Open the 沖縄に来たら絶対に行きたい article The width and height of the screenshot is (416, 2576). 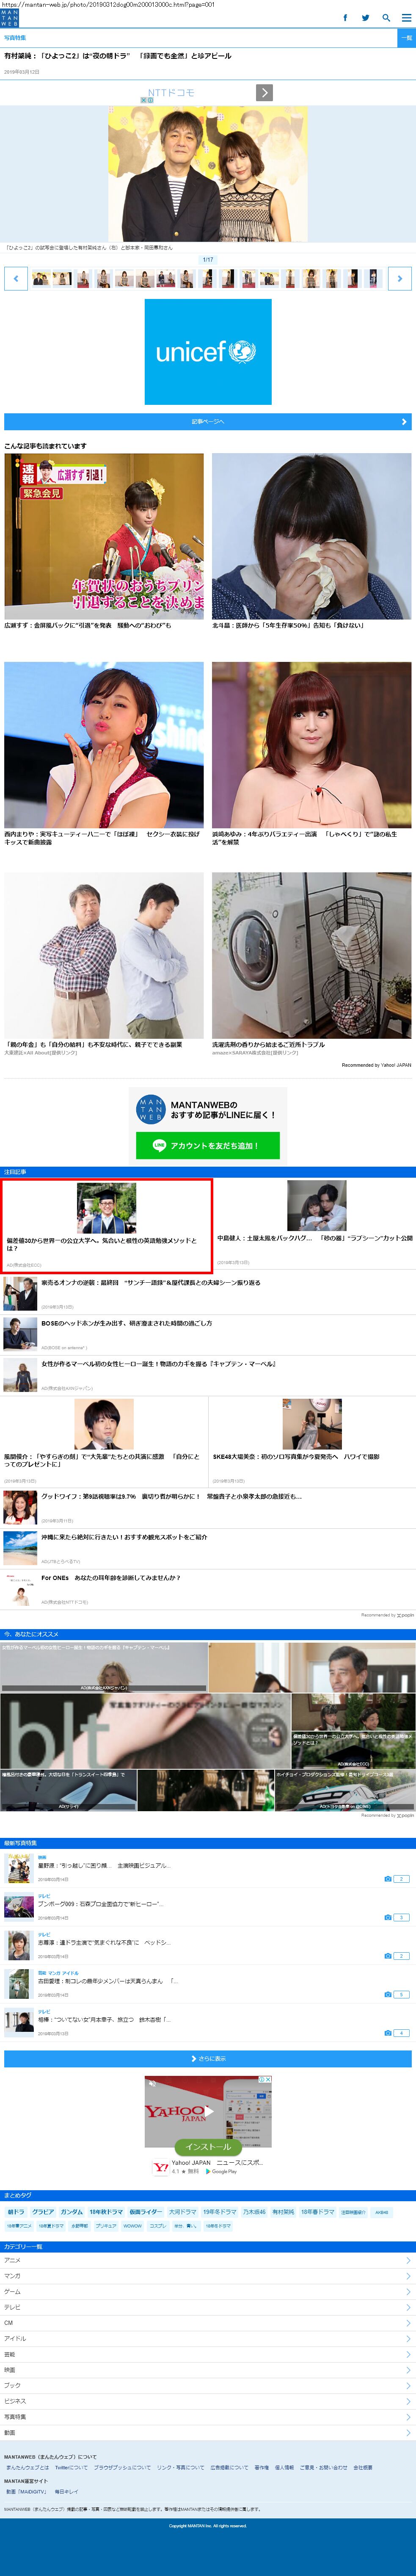[x=208, y=1547]
